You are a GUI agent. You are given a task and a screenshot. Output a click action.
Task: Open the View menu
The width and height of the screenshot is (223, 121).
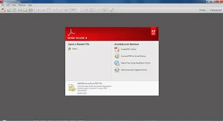point(14,5)
